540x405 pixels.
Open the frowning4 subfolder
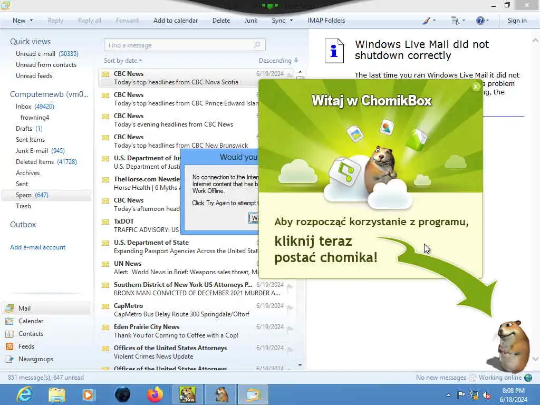tap(35, 118)
